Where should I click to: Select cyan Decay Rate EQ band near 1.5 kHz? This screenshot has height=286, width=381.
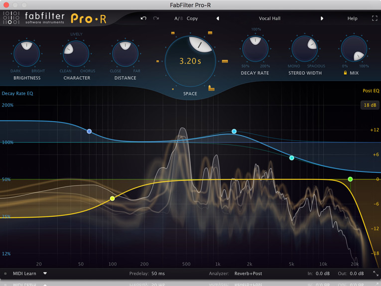click(x=234, y=132)
